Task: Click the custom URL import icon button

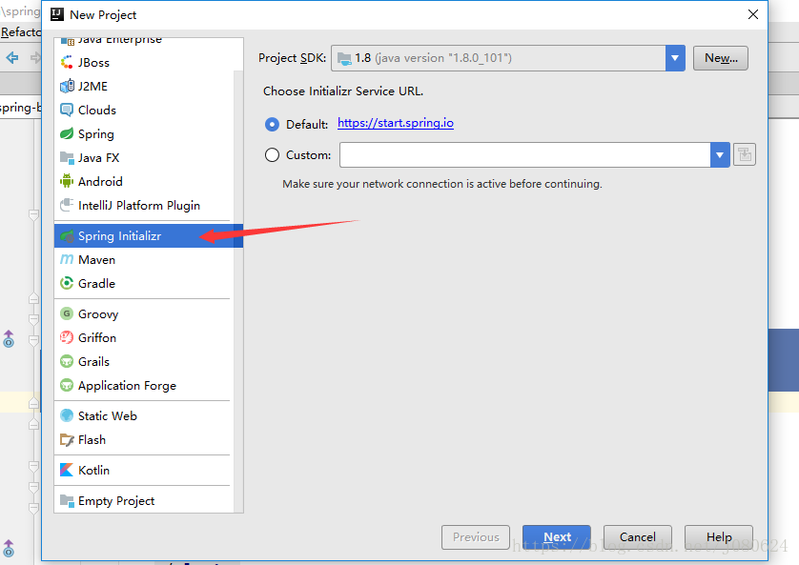Action: click(745, 154)
